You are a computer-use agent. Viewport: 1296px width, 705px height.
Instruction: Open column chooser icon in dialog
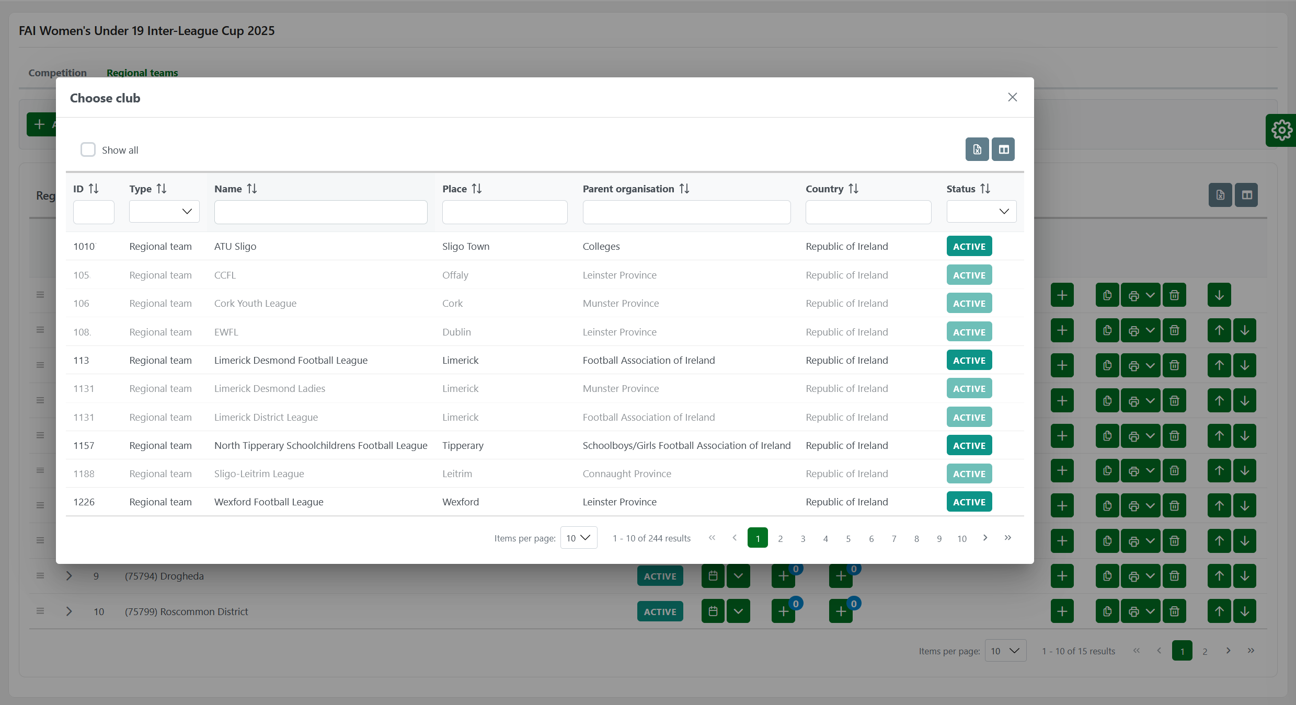(1003, 149)
